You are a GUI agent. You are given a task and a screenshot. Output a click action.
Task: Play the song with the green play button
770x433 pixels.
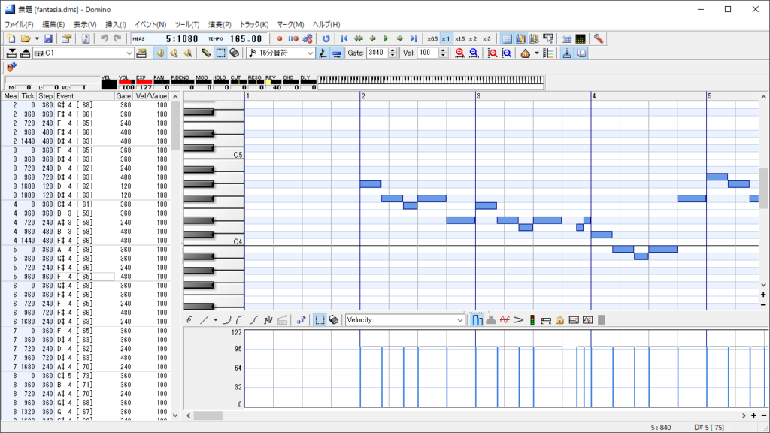coord(386,39)
